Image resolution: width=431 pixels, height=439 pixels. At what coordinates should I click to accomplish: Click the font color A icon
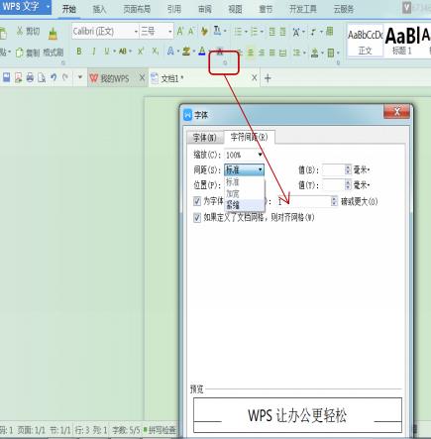(202, 52)
